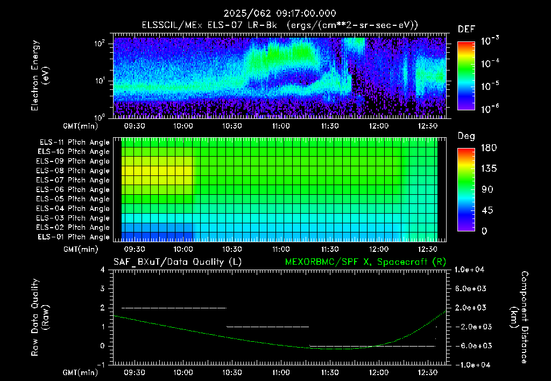The width and height of the screenshot is (551, 381).
Task: Click the data quality segment at level 1
Action: 268,327
